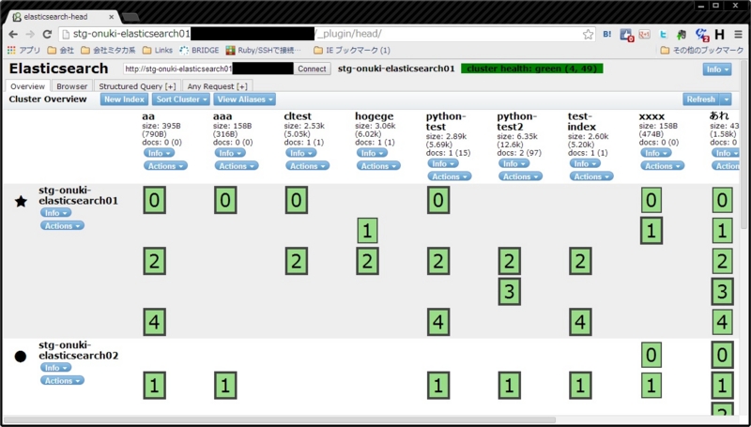Click the New Index button
Viewport: 751px width, 427px height.
[125, 99]
